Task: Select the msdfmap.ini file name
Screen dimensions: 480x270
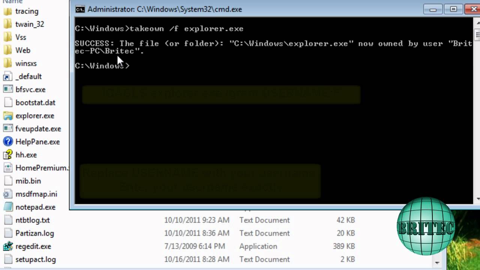Action: tap(36, 194)
